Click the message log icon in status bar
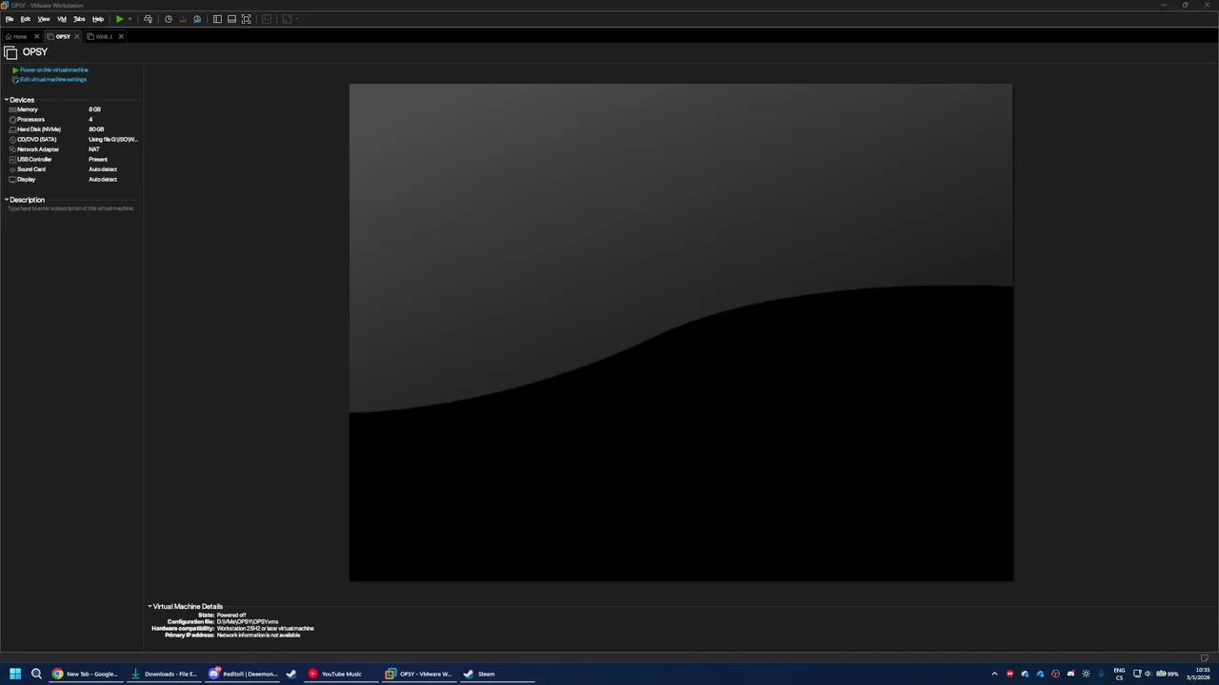This screenshot has width=1219, height=685. (1204, 658)
